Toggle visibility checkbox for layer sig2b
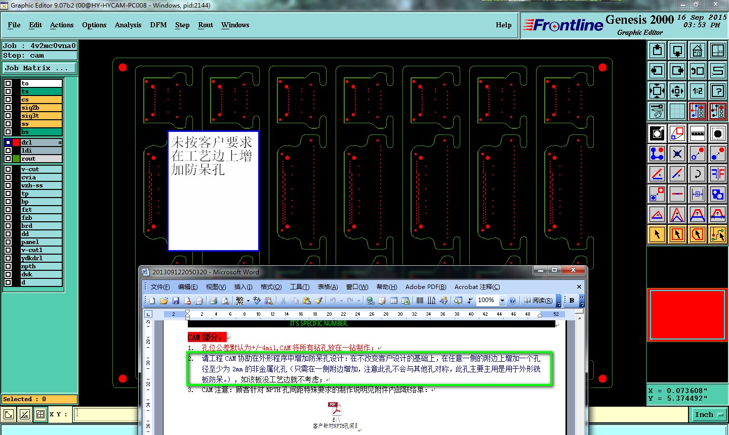The image size is (729, 435). coord(8,108)
